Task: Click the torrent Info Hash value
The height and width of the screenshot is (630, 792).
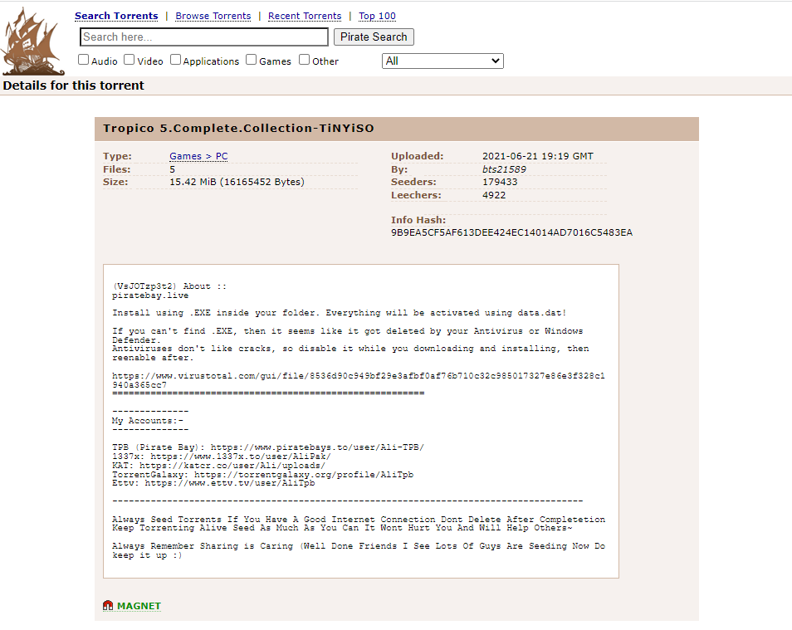Action: click(511, 232)
